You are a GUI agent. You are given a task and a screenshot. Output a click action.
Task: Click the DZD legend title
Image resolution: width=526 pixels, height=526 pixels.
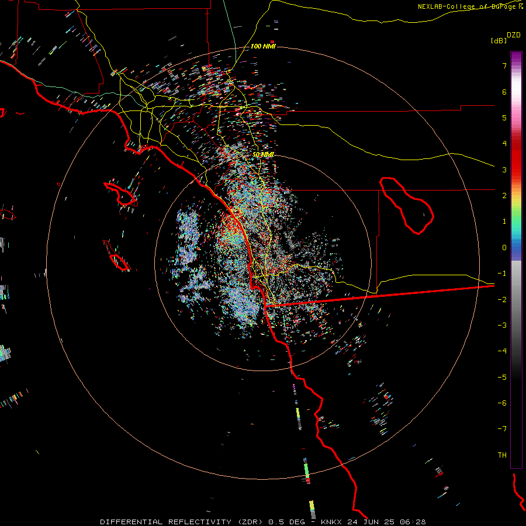[x=514, y=34]
